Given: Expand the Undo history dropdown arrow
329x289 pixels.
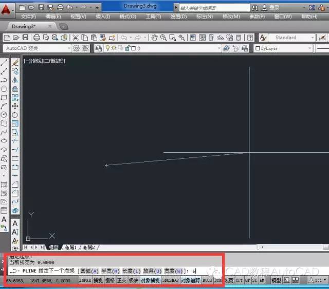Looking at the screenshot, I should tap(131, 38).
